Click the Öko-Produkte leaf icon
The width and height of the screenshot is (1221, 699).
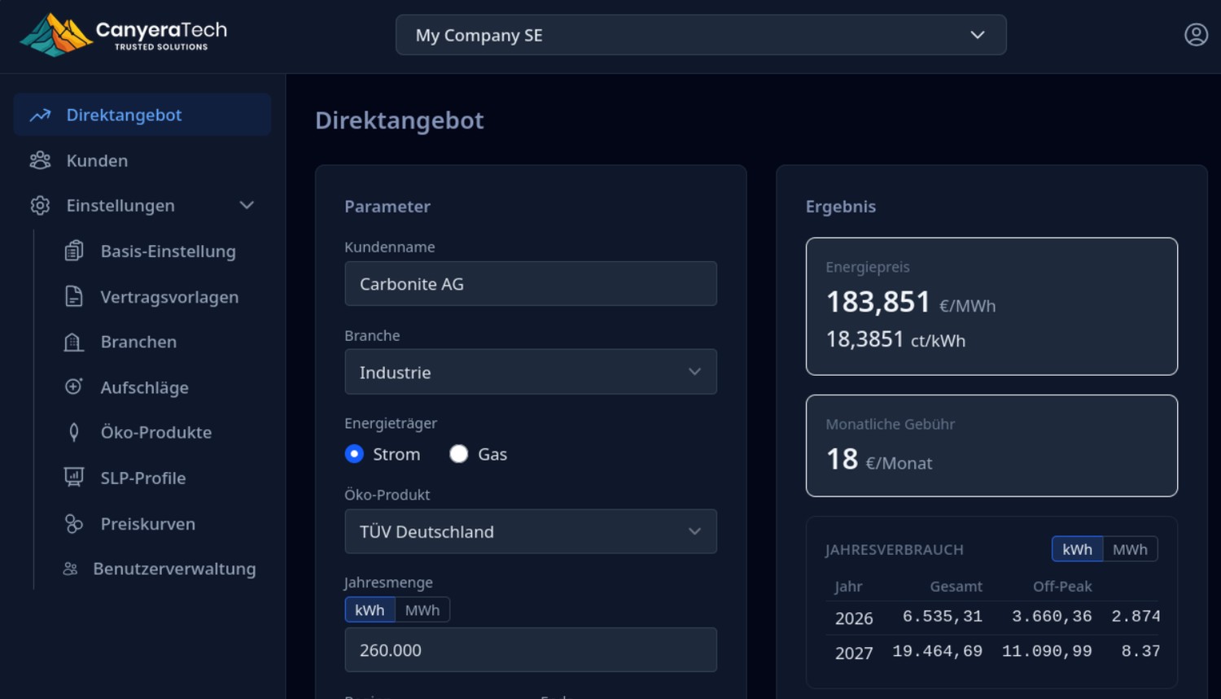74,432
